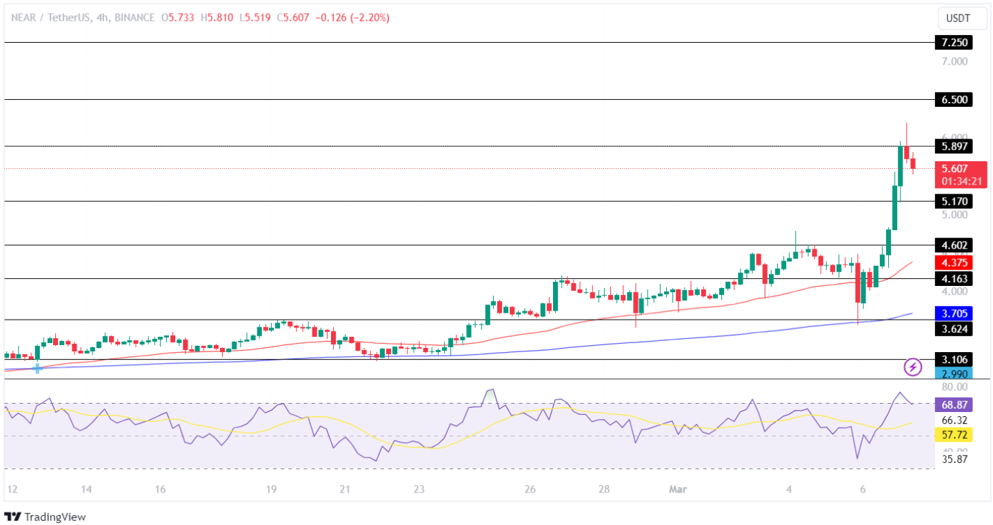Click date 23 on the time axis
Image resolution: width=993 pixels, height=525 pixels.
coord(419,489)
